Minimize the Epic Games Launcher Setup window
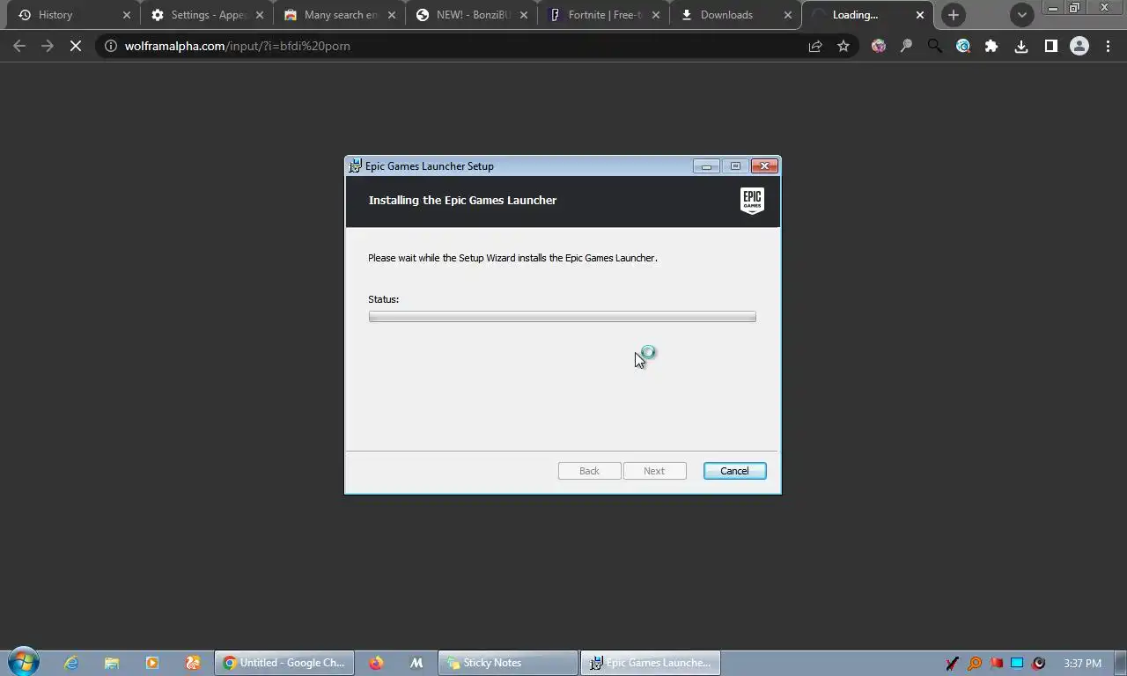Viewport: 1127px width, 676px height. 706,165
